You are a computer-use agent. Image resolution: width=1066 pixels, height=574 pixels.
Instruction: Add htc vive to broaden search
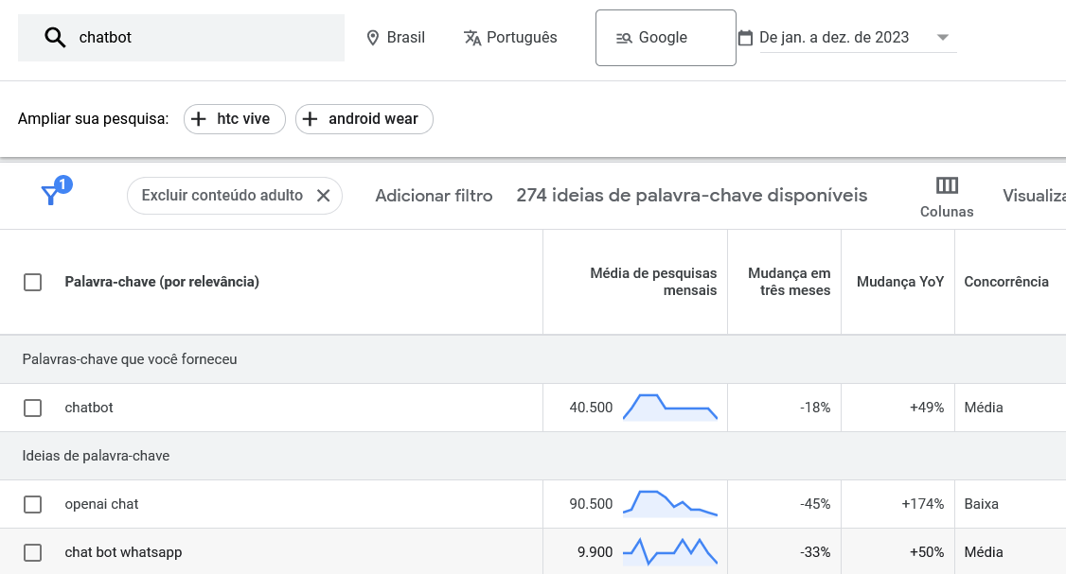point(235,119)
